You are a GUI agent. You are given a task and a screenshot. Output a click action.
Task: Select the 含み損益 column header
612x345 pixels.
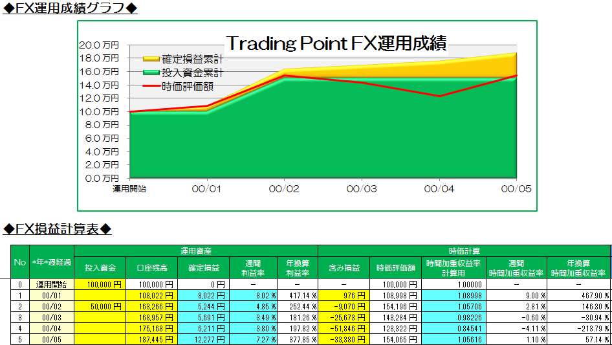pos(344,267)
